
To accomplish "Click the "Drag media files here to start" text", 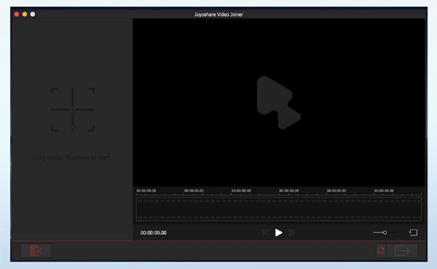I will click(x=72, y=158).
